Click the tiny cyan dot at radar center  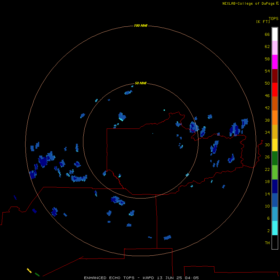pos(153,133)
